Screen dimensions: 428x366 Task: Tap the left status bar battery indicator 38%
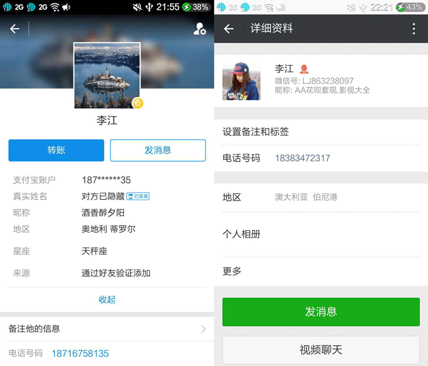coord(196,7)
